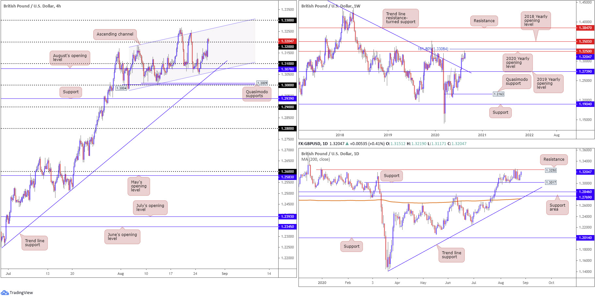The image size is (595, 297).
Task: Click the 1.3004 price tag on 4h chart
Action: [121, 88]
